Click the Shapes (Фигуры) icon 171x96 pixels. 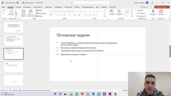112,11
